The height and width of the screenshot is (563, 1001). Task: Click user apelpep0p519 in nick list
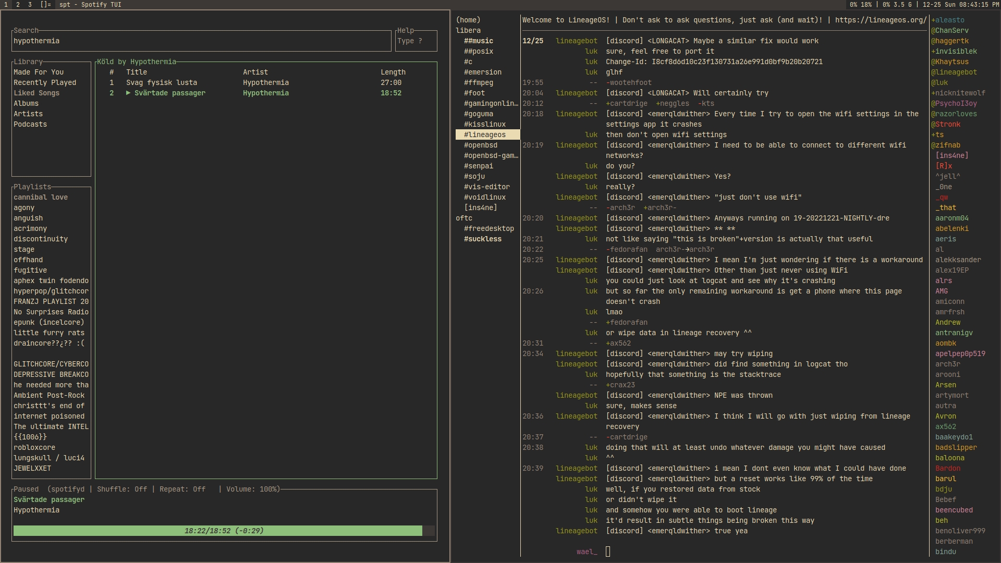coord(960,353)
